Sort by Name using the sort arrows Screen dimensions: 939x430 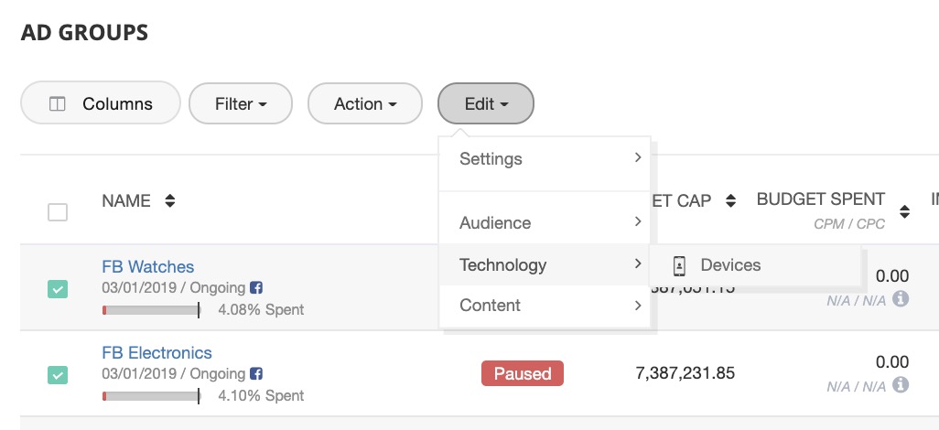point(169,201)
